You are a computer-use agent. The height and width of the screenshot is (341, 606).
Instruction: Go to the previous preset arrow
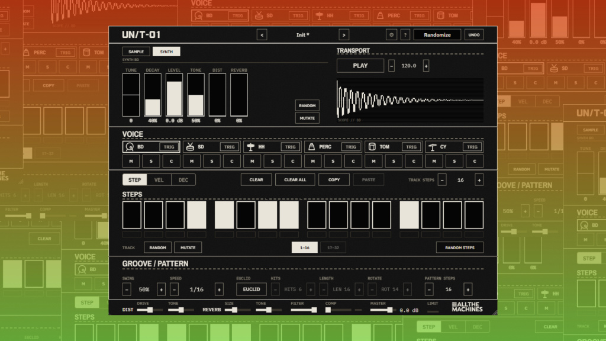[262, 35]
